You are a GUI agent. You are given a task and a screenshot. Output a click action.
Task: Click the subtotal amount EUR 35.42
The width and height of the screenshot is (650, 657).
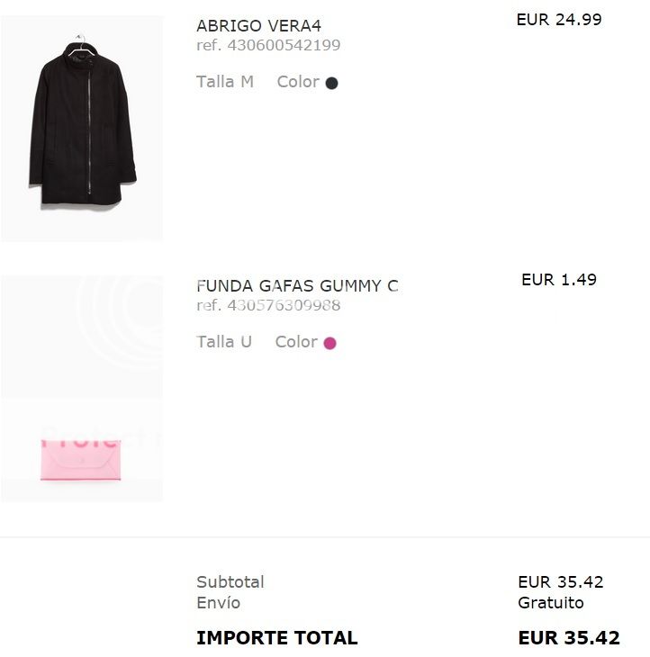(561, 582)
